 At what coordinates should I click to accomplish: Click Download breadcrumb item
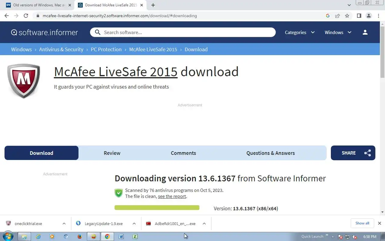[196, 49]
